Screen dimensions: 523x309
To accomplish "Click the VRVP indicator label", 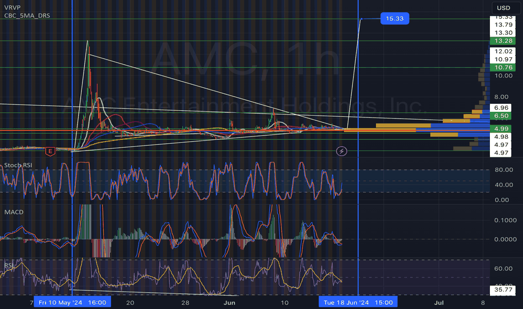I will click(12, 8).
